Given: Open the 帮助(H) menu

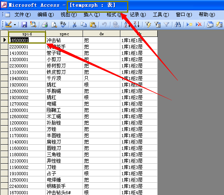Looking at the screenshot, I should pos(207,15).
